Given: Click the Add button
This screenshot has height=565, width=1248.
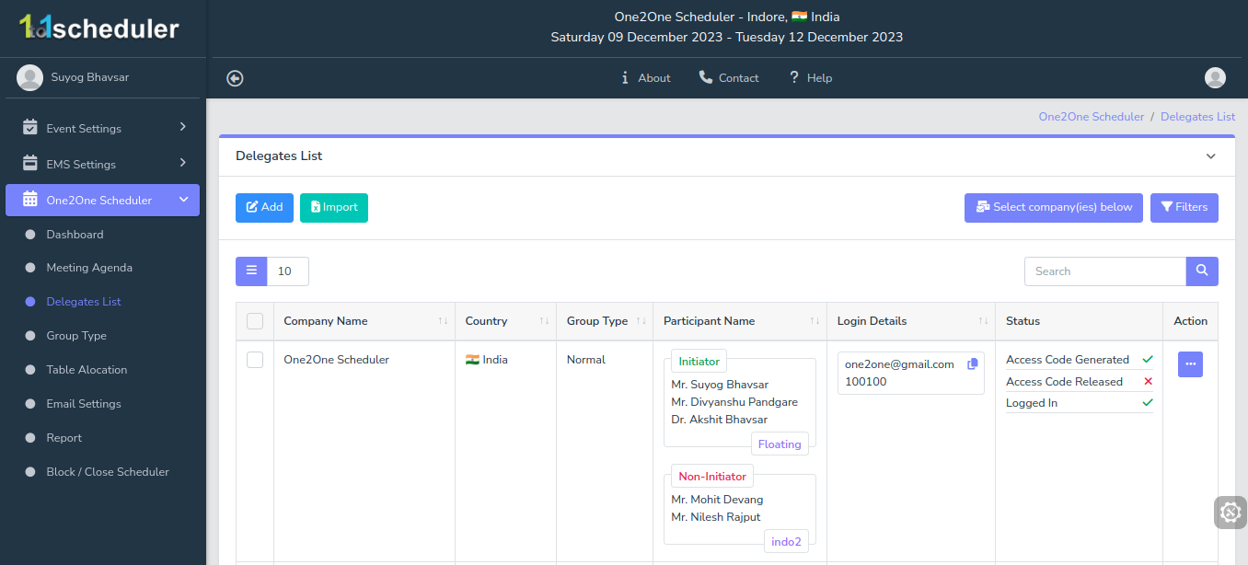Looking at the screenshot, I should point(264,207).
